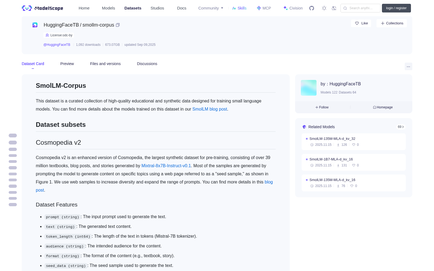434x271 pixels.
Task: Click the ModelScope logo
Action: point(43,8)
